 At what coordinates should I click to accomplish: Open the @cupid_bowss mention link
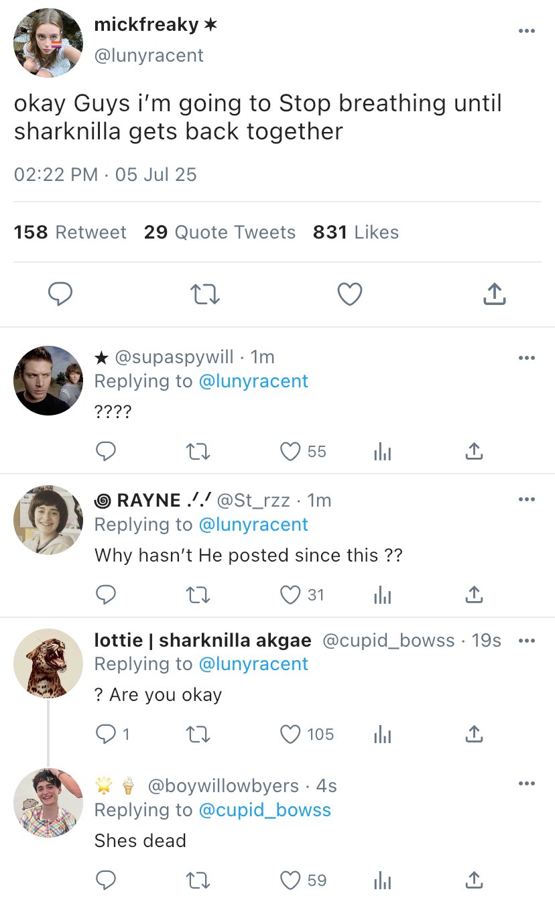click(x=265, y=810)
